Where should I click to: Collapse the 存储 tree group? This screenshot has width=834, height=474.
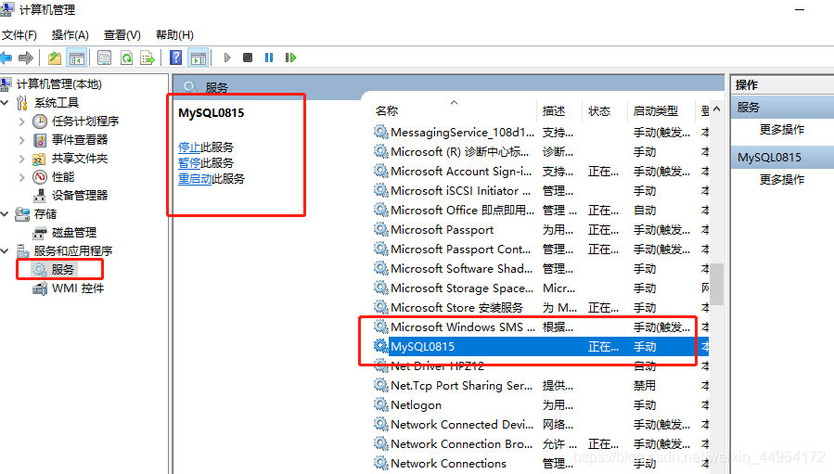5,214
